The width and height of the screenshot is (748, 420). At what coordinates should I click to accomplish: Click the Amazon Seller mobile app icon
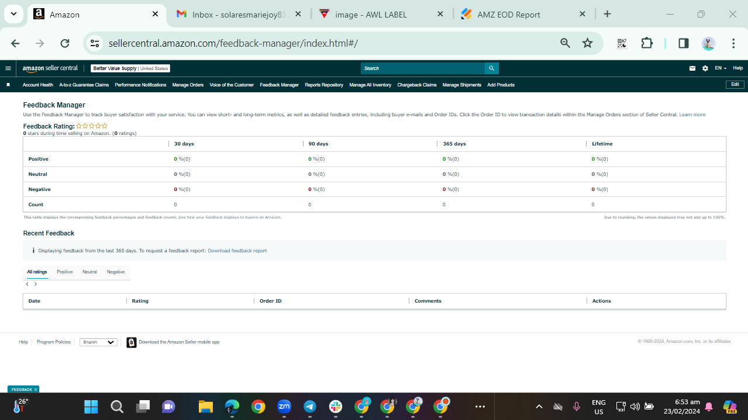[x=132, y=342]
